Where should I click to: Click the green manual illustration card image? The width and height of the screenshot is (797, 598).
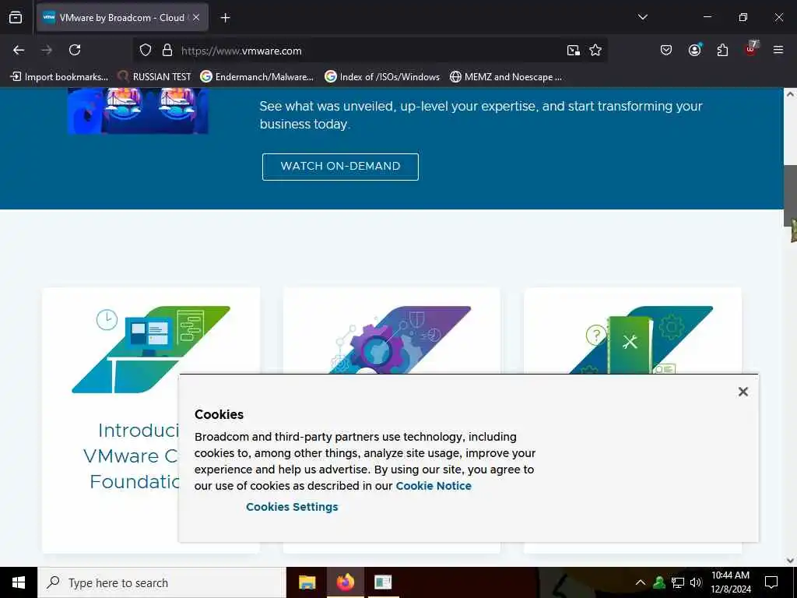coord(641,340)
